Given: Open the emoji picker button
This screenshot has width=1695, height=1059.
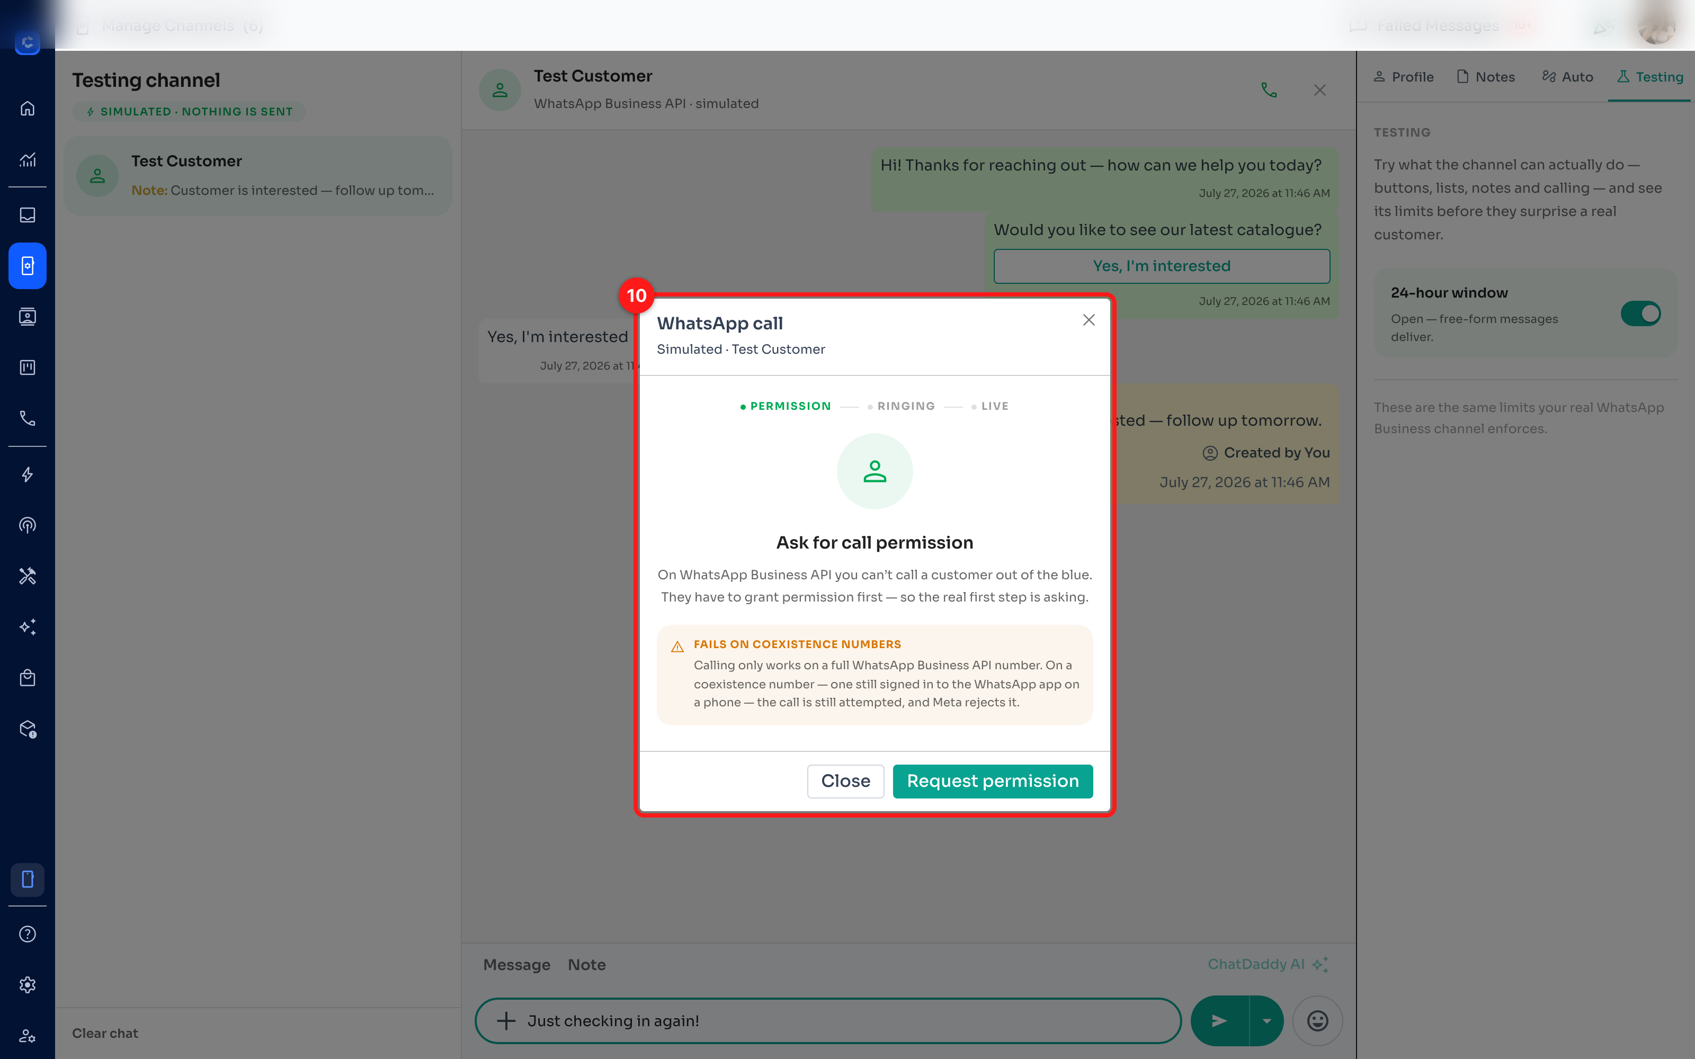Looking at the screenshot, I should [1317, 1020].
